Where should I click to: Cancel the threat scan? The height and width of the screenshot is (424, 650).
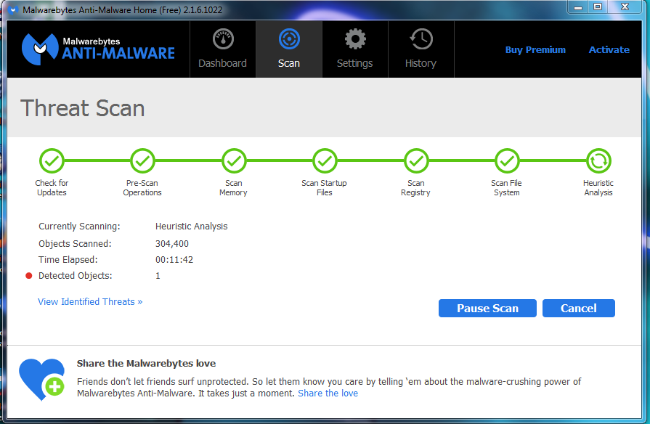point(579,309)
